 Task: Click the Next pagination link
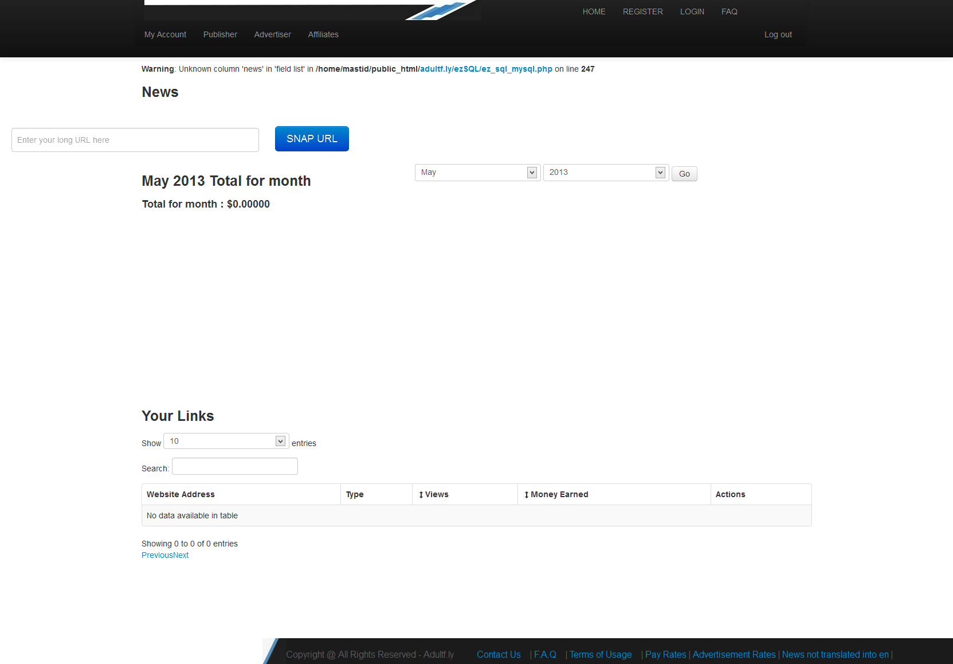(x=181, y=555)
